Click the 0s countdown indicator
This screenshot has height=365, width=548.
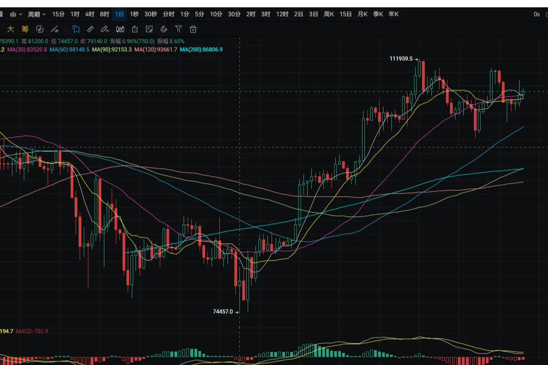[537, 14]
